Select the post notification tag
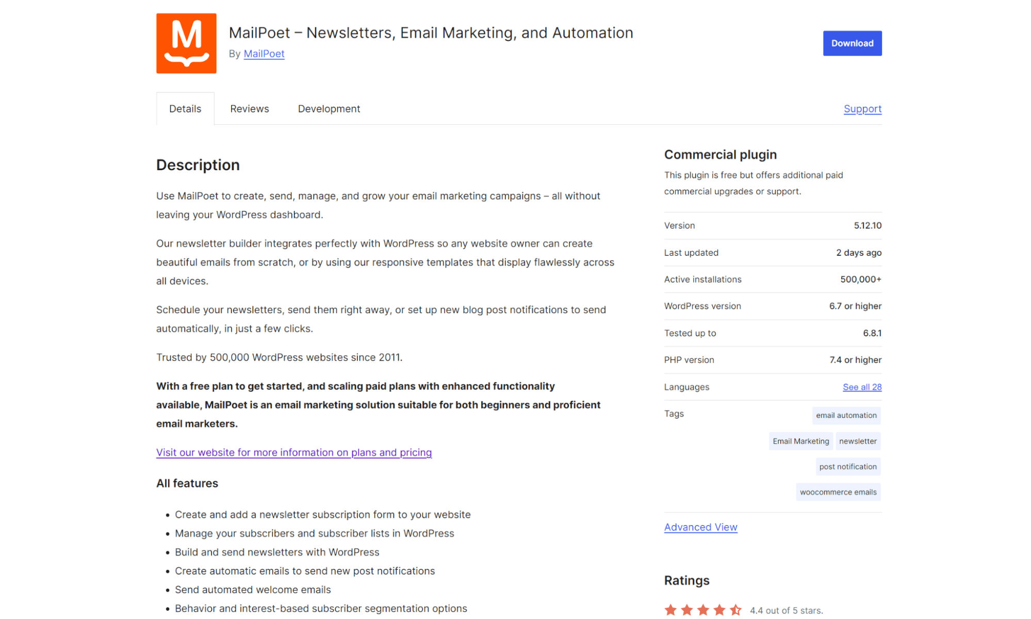The image size is (1031, 619). [x=848, y=466]
